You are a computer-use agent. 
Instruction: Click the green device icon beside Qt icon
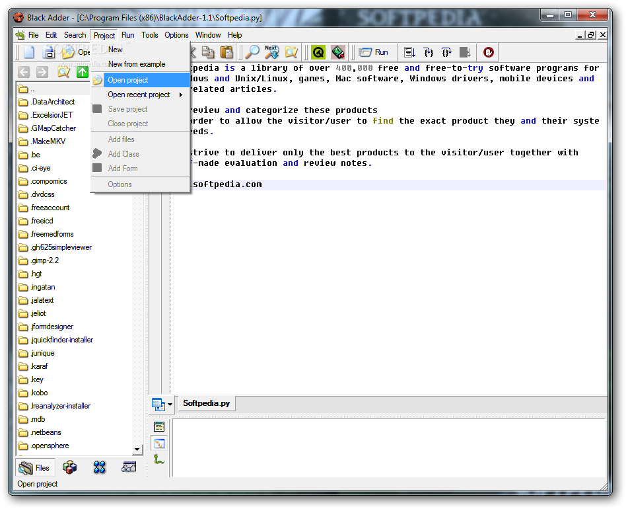[337, 52]
